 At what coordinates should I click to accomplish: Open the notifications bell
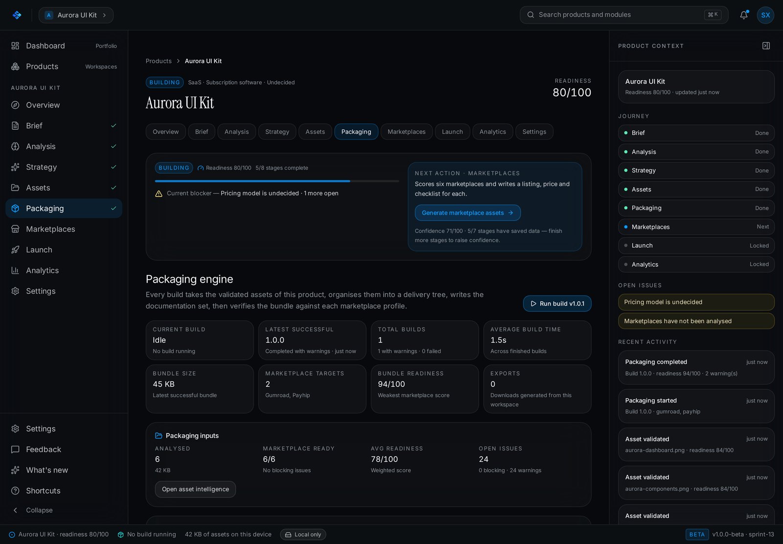coord(744,15)
